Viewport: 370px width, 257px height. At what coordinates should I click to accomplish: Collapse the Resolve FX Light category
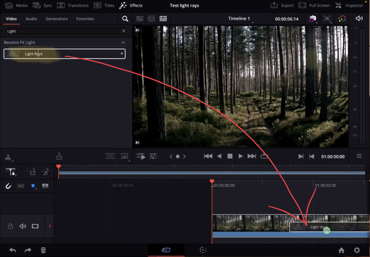click(123, 42)
